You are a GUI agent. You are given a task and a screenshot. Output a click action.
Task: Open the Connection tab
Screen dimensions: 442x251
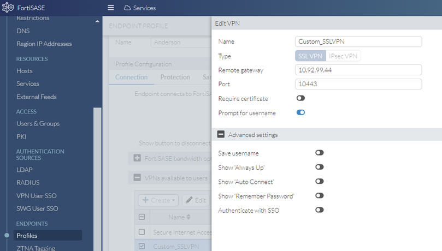(x=132, y=77)
